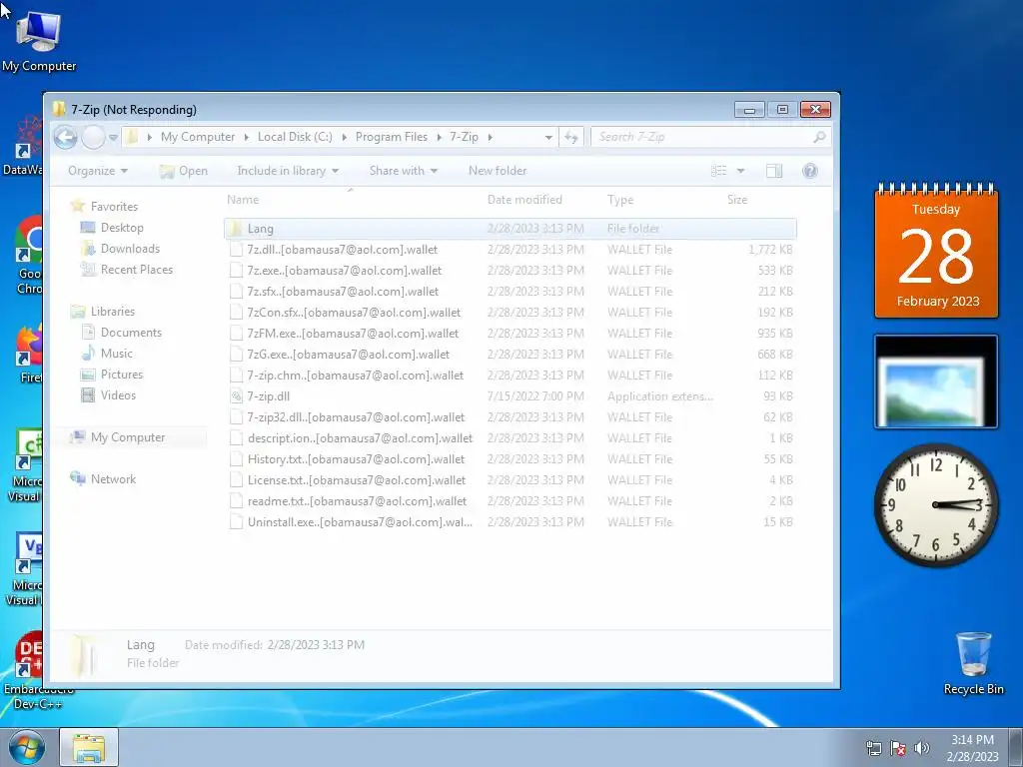Click Program Files breadcrumb segment

pos(392,137)
